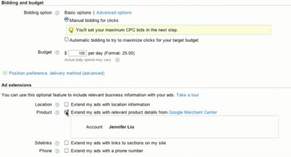Open the Take a tour link

[x=188, y=95]
